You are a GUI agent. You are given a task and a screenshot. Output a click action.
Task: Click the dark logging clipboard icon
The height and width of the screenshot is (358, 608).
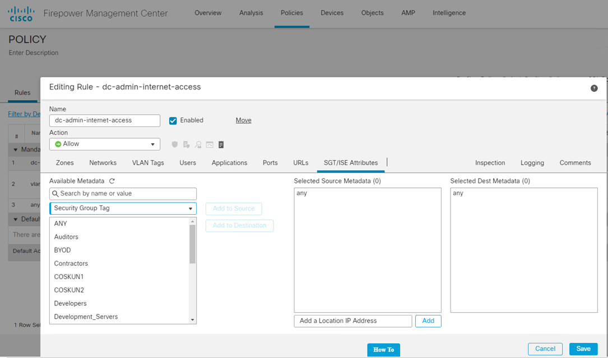pyautogui.click(x=221, y=144)
